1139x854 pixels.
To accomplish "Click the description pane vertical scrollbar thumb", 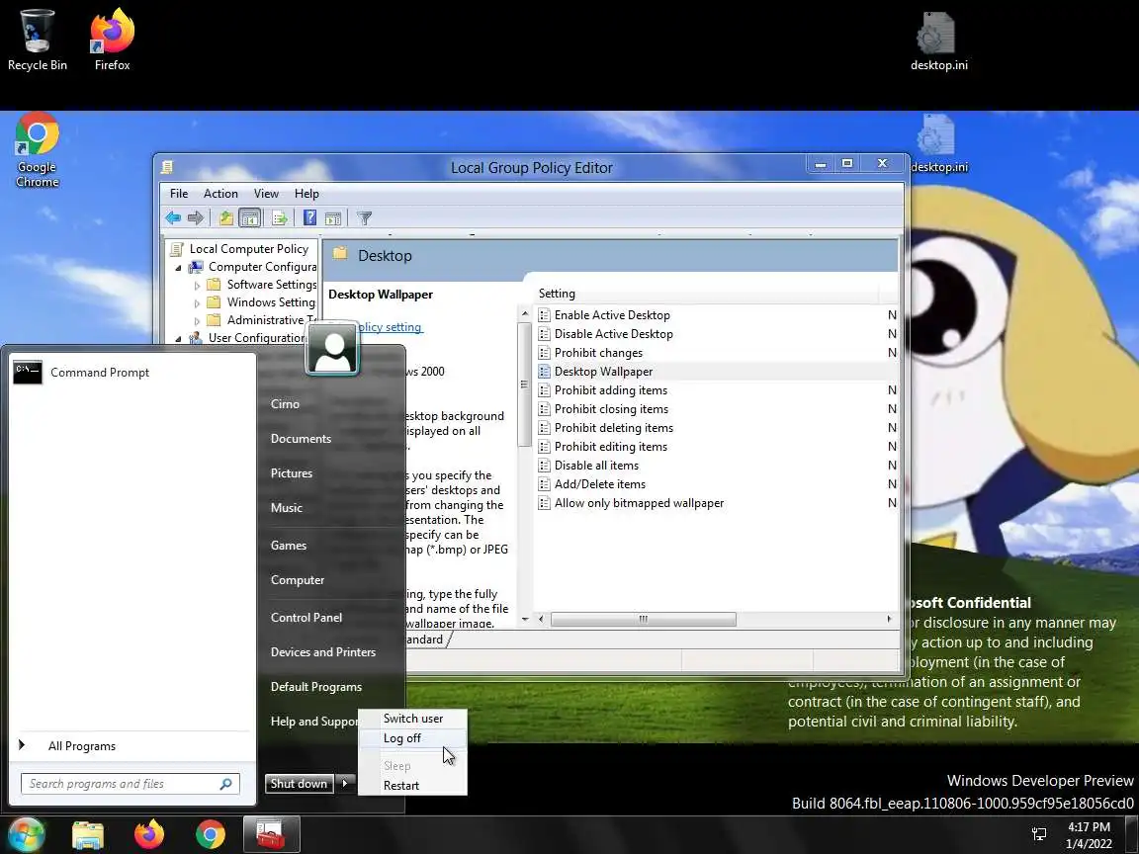I will coord(524,384).
